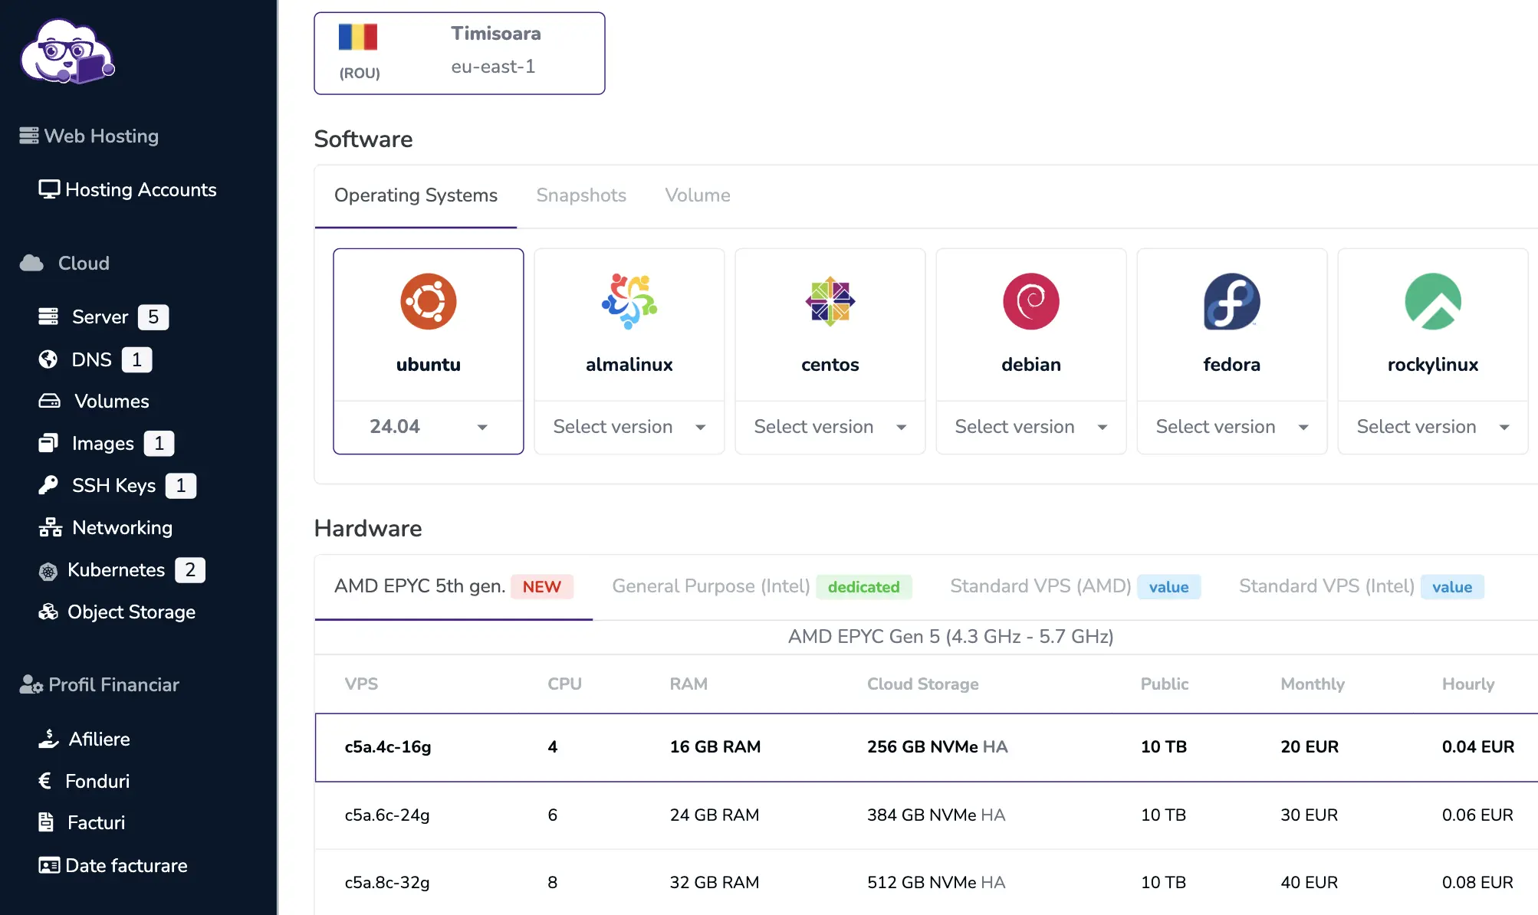Image resolution: width=1538 pixels, height=915 pixels.
Task: Select the debian logo
Action: (x=1031, y=301)
